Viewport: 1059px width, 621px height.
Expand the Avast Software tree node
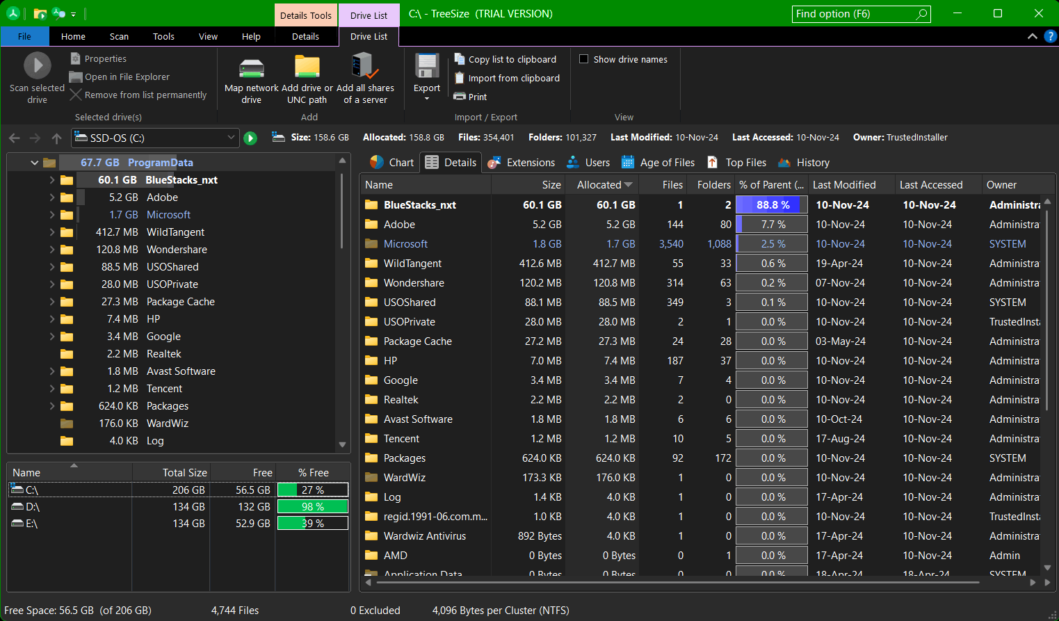click(51, 371)
